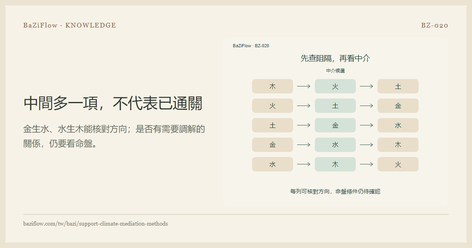
Task: Click the beige 木 box ending the 金→水→木 row
Action: click(398, 145)
